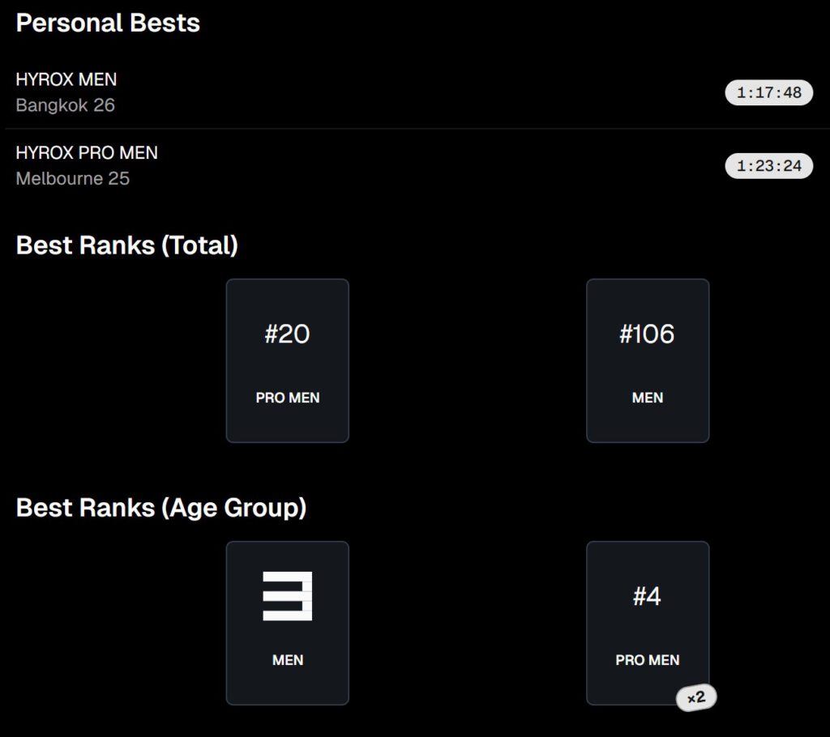The image size is (830, 737).
Task: Click the Best Ranks (Age Group) heading
Action: coord(161,508)
